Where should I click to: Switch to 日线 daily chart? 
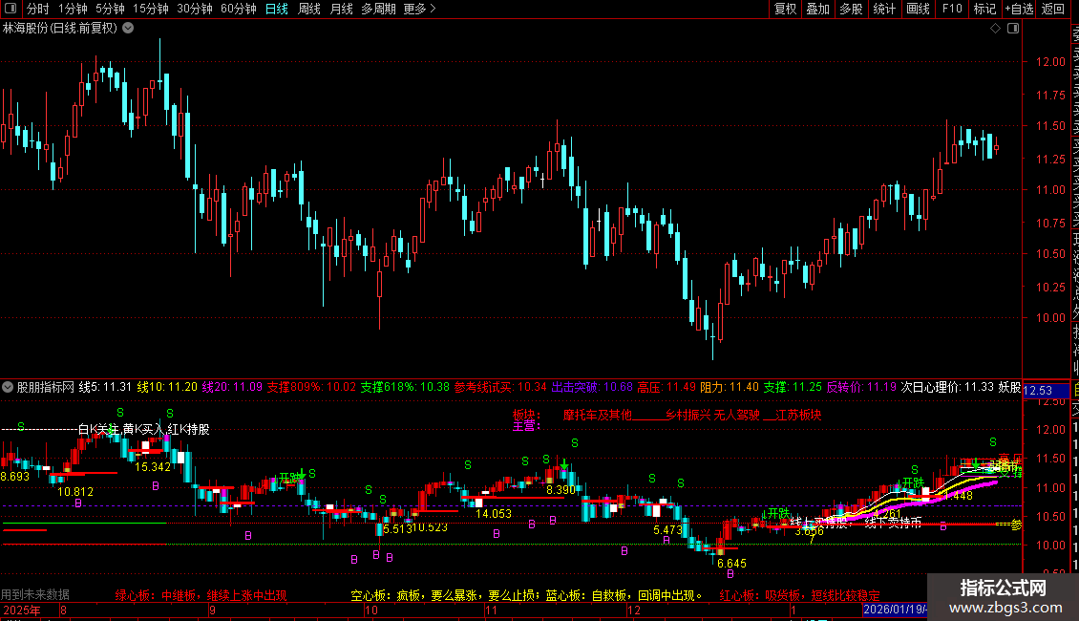[x=277, y=9]
